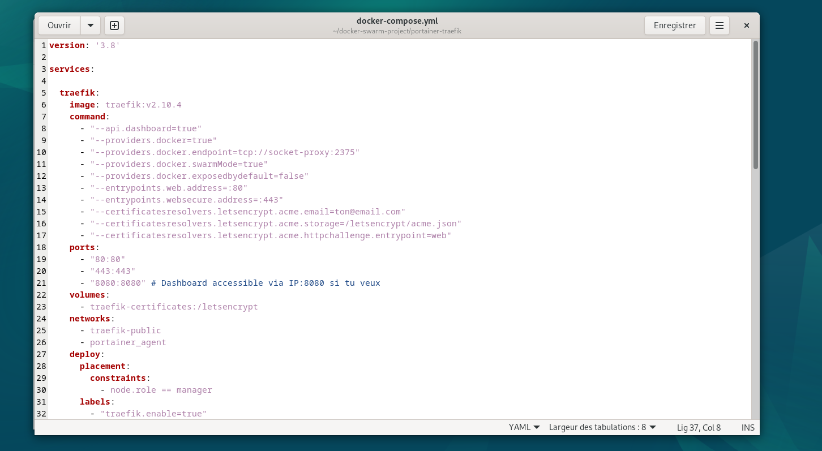Toggle the INS insert mode indicator
Image resolution: width=822 pixels, height=451 pixels.
pyautogui.click(x=748, y=427)
